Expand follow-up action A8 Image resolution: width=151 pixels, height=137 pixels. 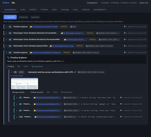pyautogui.click(x=17, y=104)
